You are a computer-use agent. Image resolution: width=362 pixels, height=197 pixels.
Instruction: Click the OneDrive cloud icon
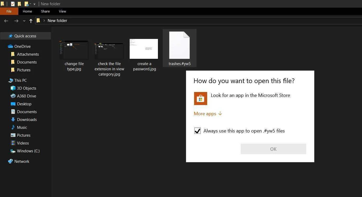10,46
